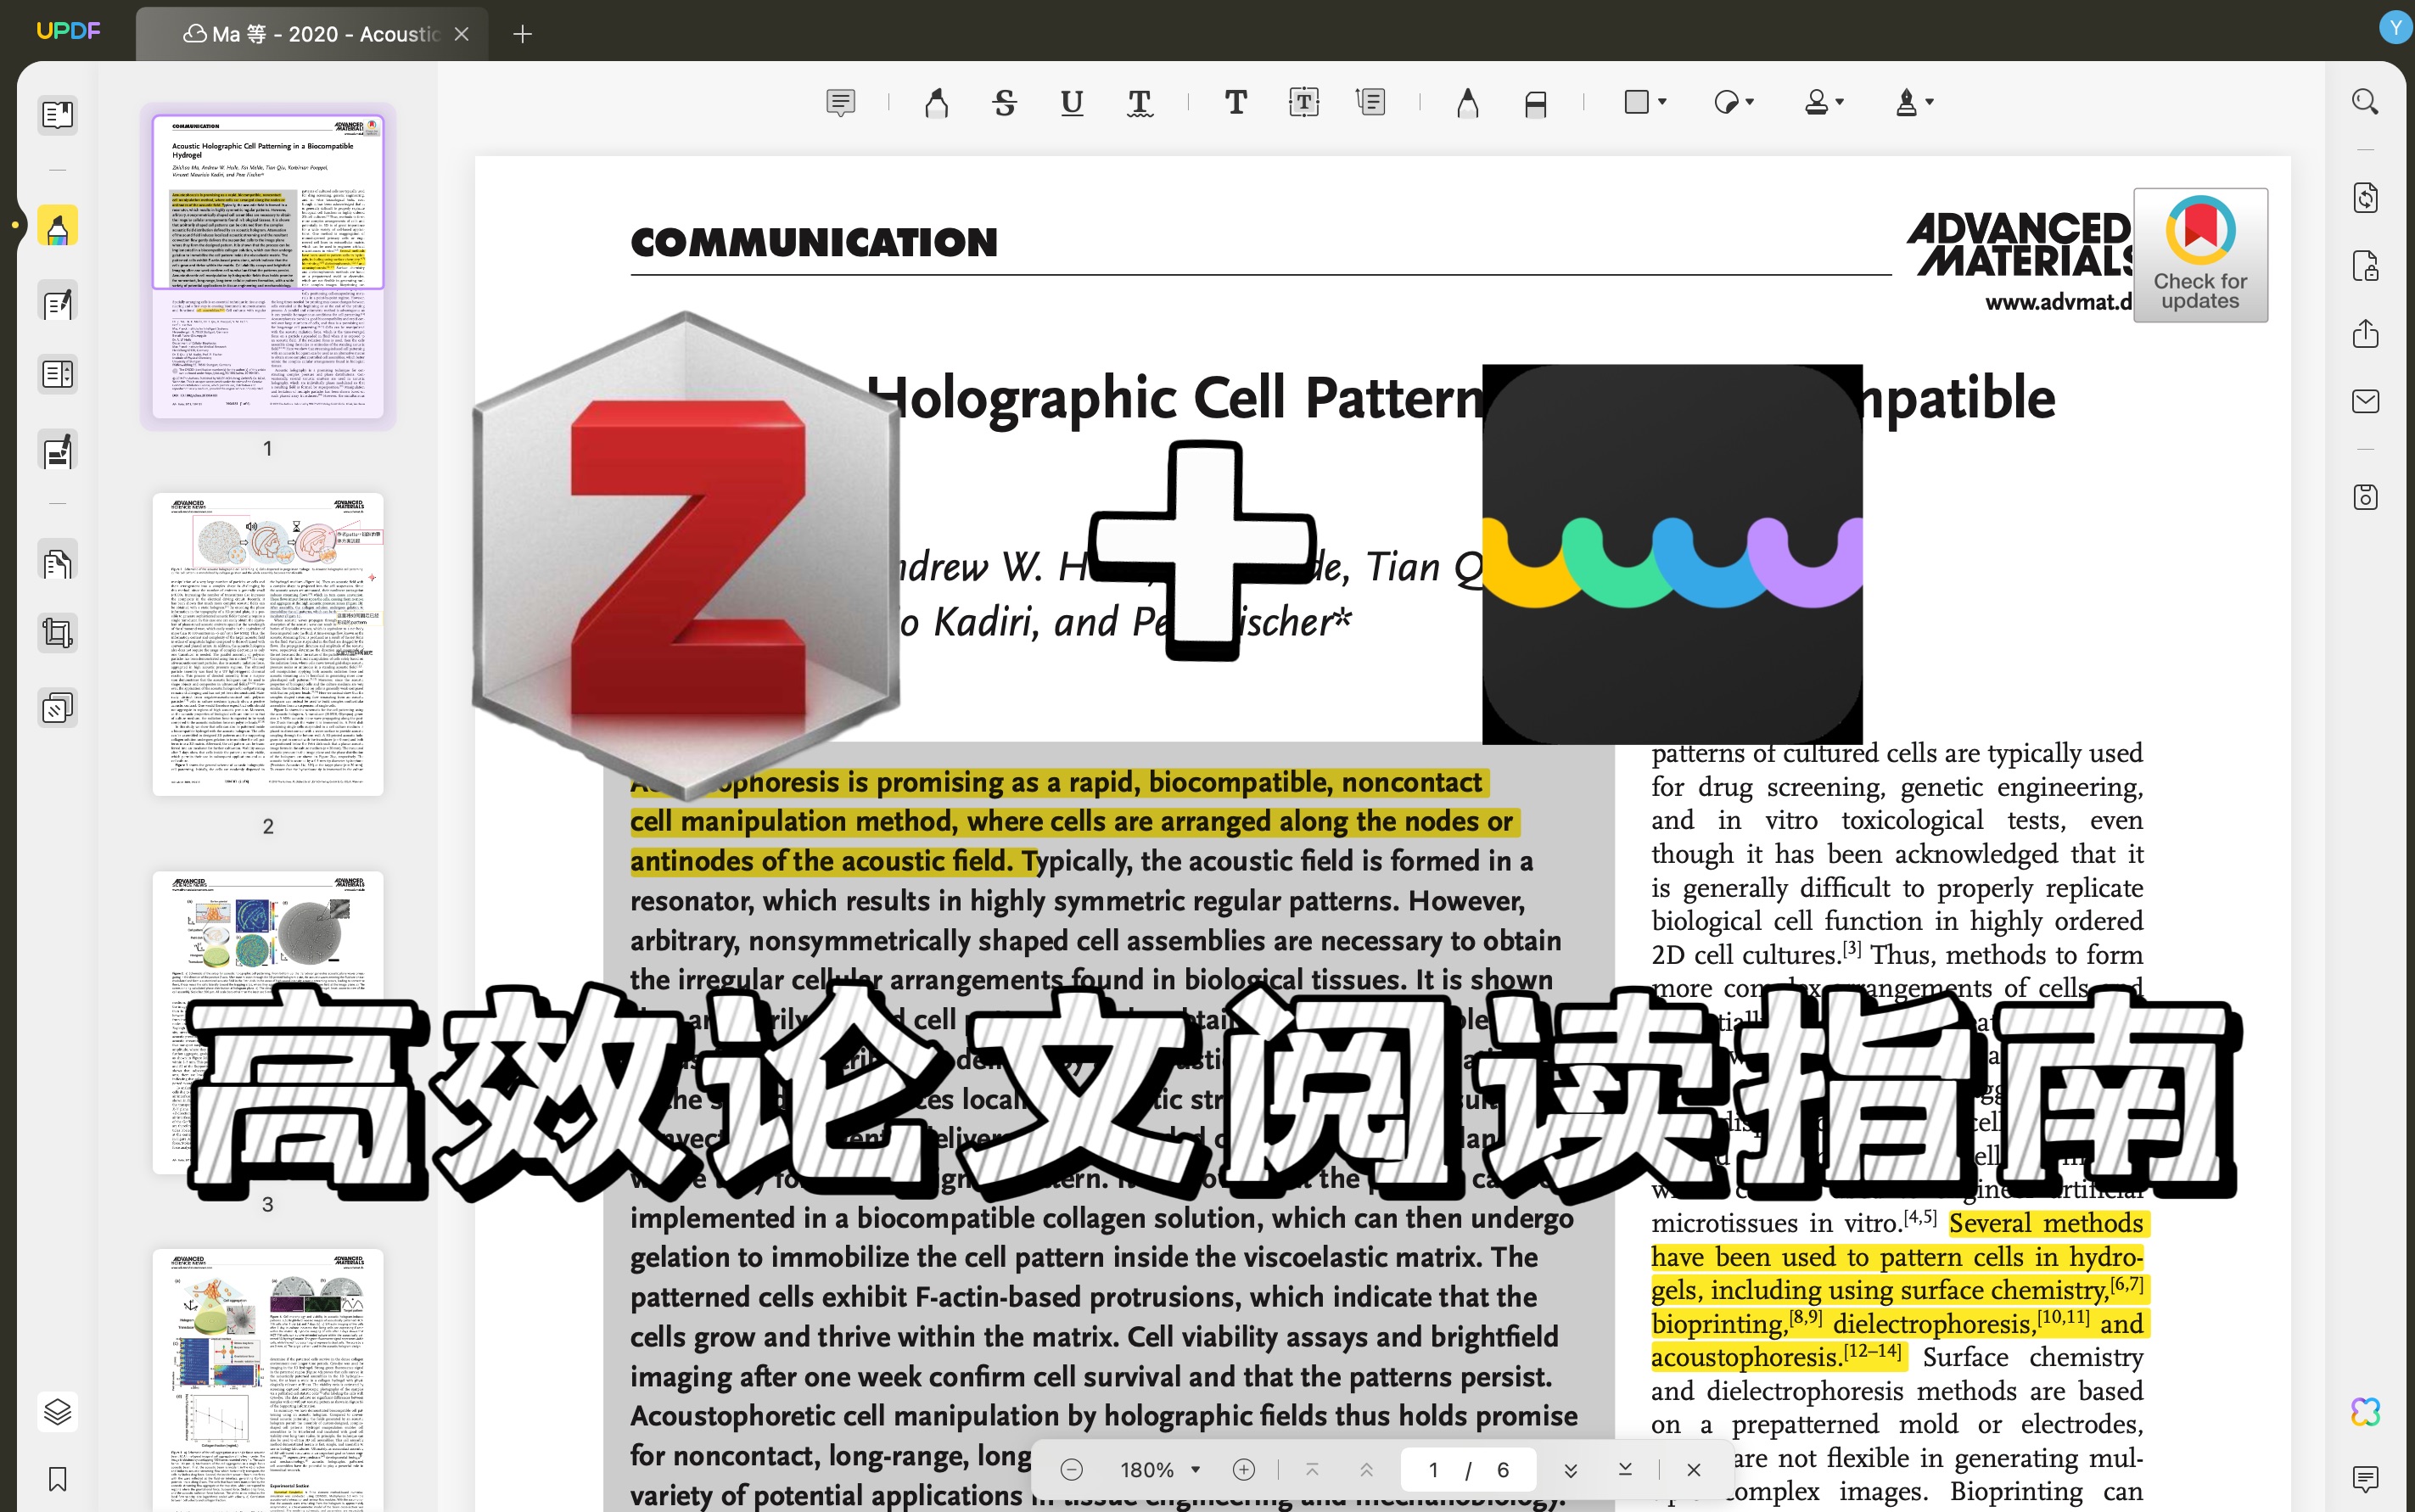
Task: Select the Rectangle shape tool
Action: point(1637,102)
